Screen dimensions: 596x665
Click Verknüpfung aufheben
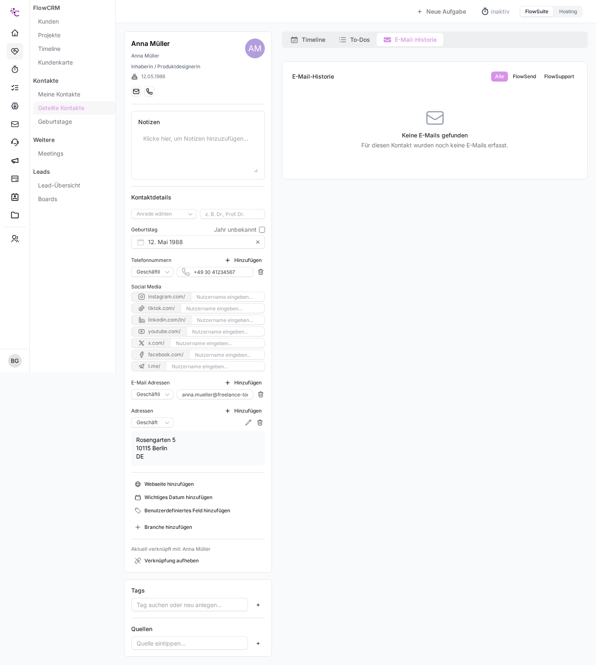(167, 561)
